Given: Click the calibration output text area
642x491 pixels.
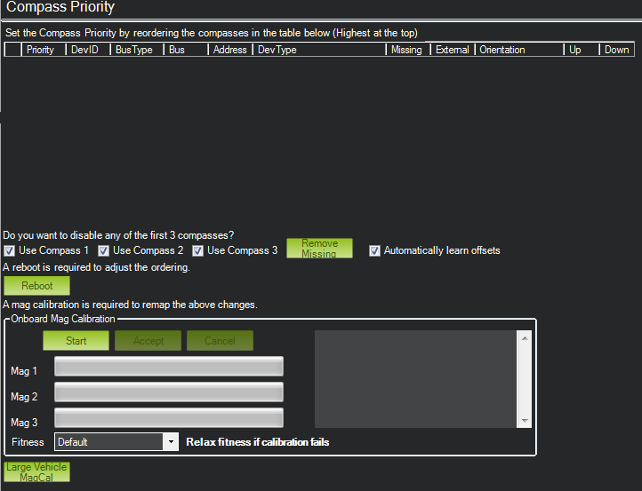Looking at the screenshot, I should [x=415, y=379].
